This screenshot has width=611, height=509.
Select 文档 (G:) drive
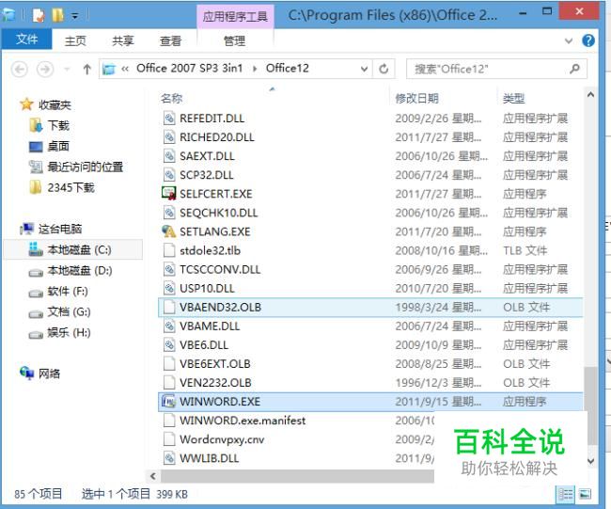[x=59, y=311]
